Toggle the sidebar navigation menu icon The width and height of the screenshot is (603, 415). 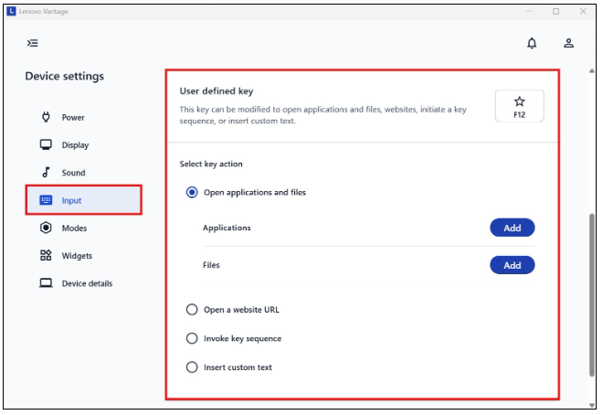(x=33, y=43)
